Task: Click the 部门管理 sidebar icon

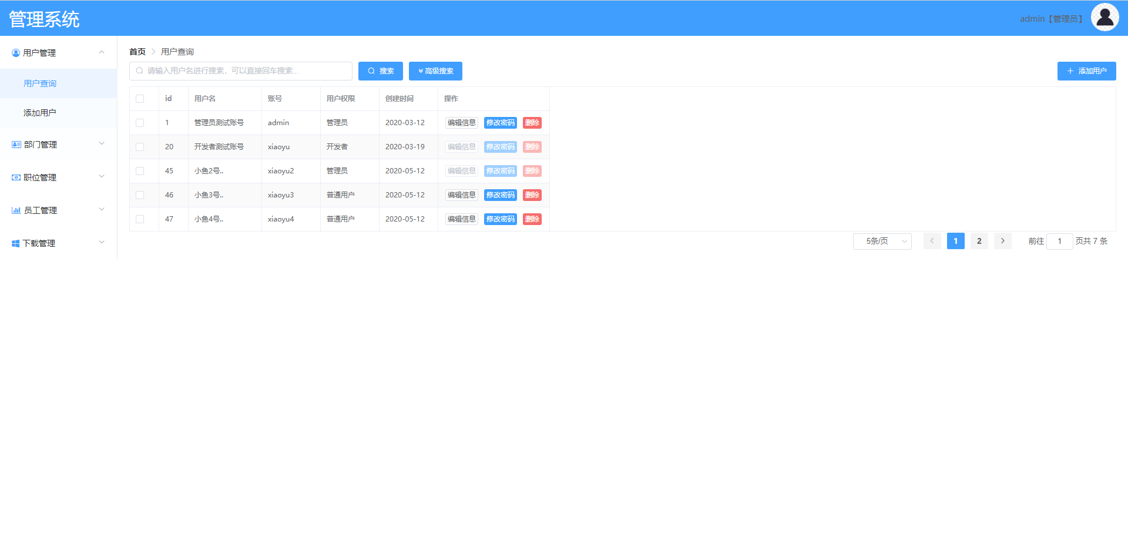Action: [x=15, y=144]
